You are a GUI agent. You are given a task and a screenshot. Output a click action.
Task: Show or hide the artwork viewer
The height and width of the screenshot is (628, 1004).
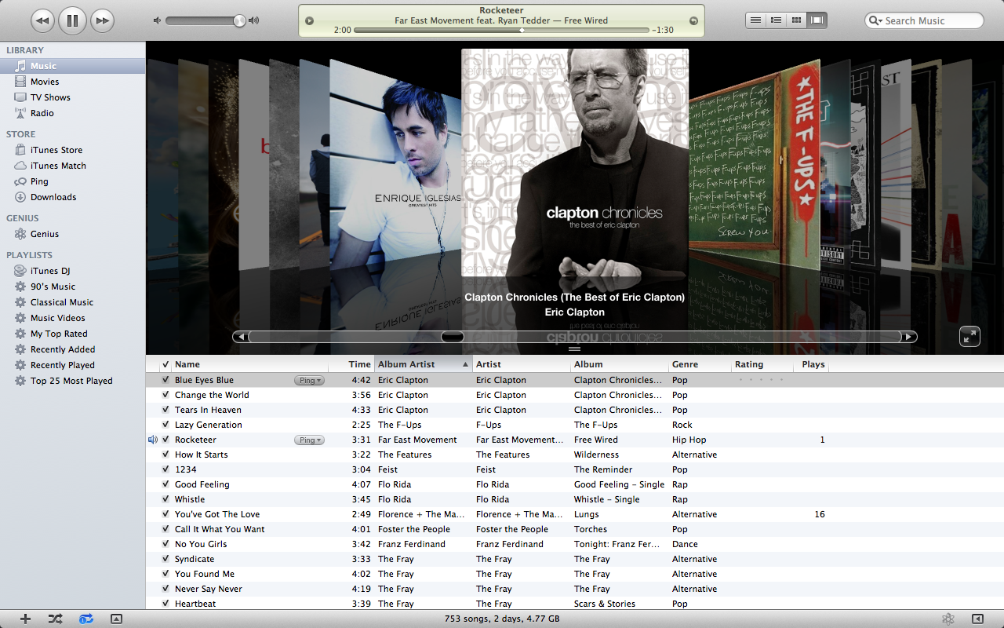point(116,619)
